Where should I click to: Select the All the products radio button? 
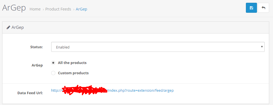coord(53,63)
